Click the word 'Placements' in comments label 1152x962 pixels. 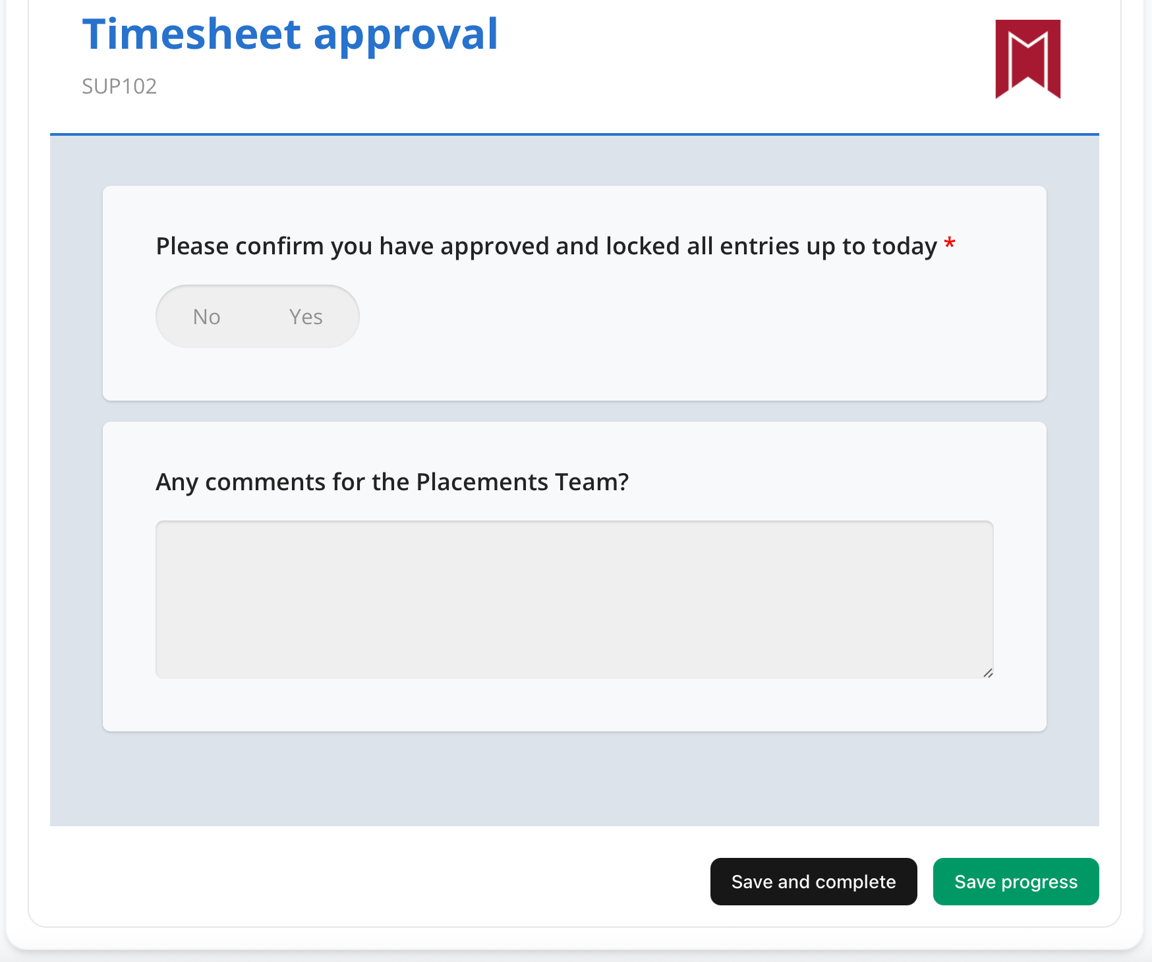482,482
